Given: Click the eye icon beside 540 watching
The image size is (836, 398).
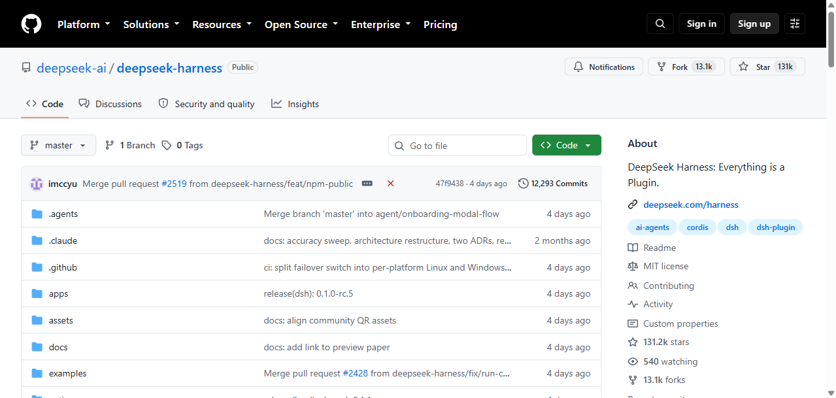Looking at the screenshot, I should click(x=633, y=361).
